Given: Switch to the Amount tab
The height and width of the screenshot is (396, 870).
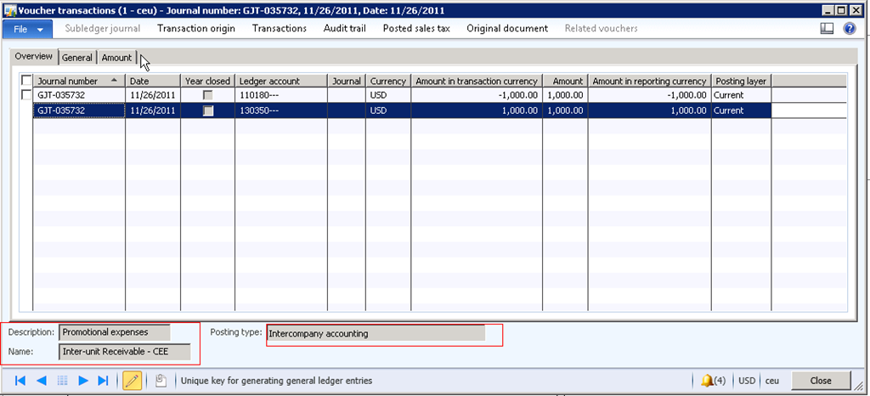Looking at the screenshot, I should (116, 58).
